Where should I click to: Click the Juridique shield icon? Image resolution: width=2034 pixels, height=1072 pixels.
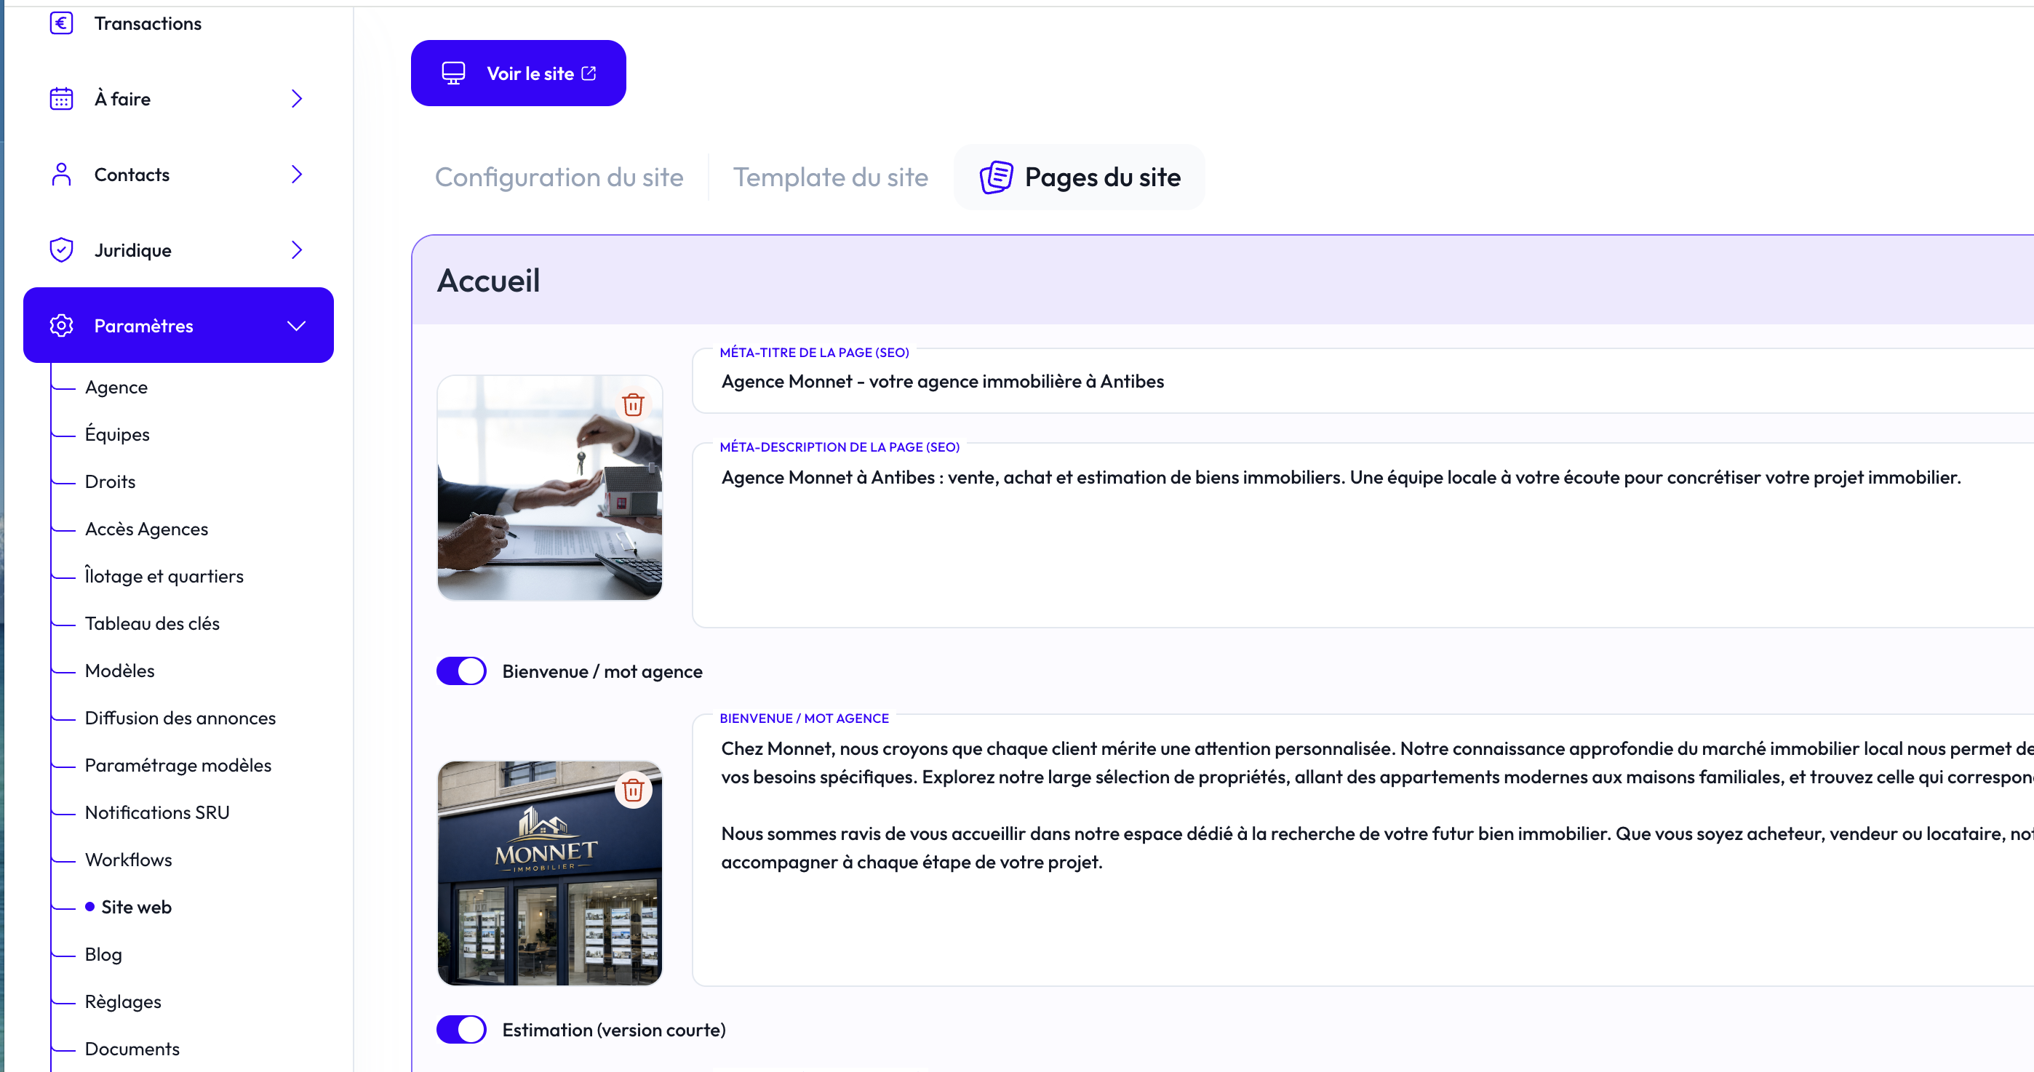(x=62, y=250)
